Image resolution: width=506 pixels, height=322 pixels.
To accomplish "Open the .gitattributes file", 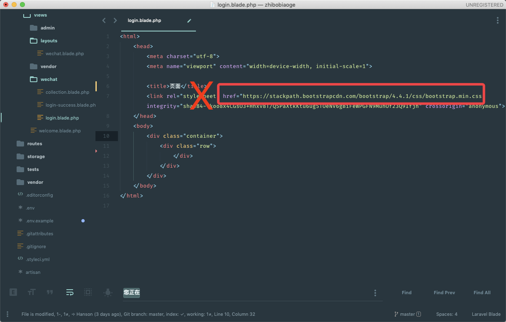I will click(x=39, y=234).
